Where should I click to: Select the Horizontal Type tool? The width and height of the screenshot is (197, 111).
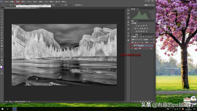pos(2,51)
